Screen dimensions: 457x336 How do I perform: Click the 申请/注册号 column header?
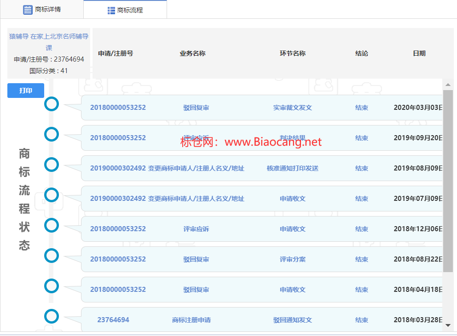pyautogui.click(x=116, y=53)
